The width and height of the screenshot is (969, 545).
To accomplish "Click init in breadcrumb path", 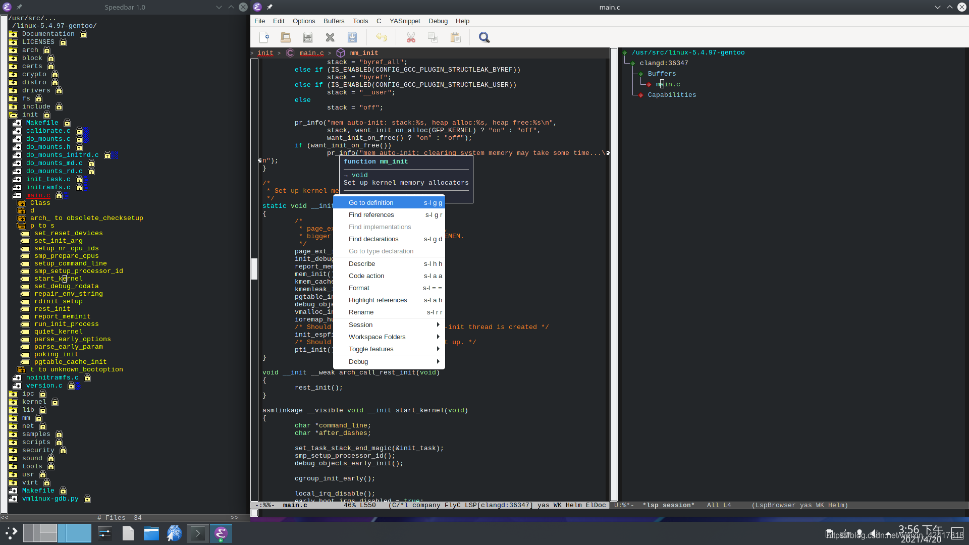I will pos(265,53).
